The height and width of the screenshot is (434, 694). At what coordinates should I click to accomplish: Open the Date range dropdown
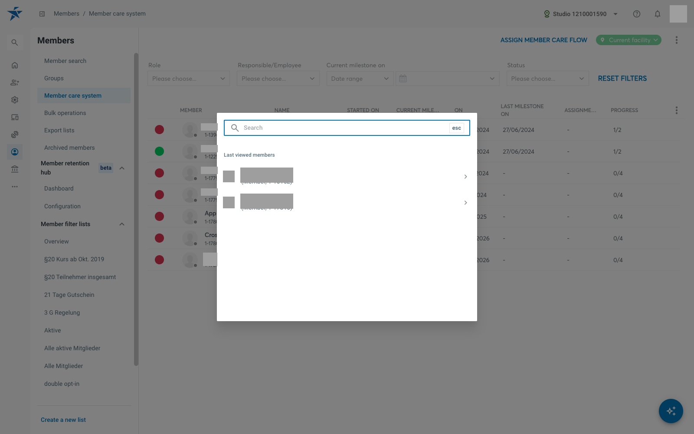(x=360, y=79)
